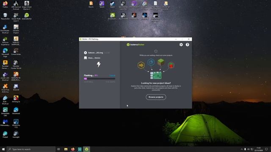Viewport: 271px width, 152px height.
Task: Click the Browse projects button
Action: pos(156,97)
